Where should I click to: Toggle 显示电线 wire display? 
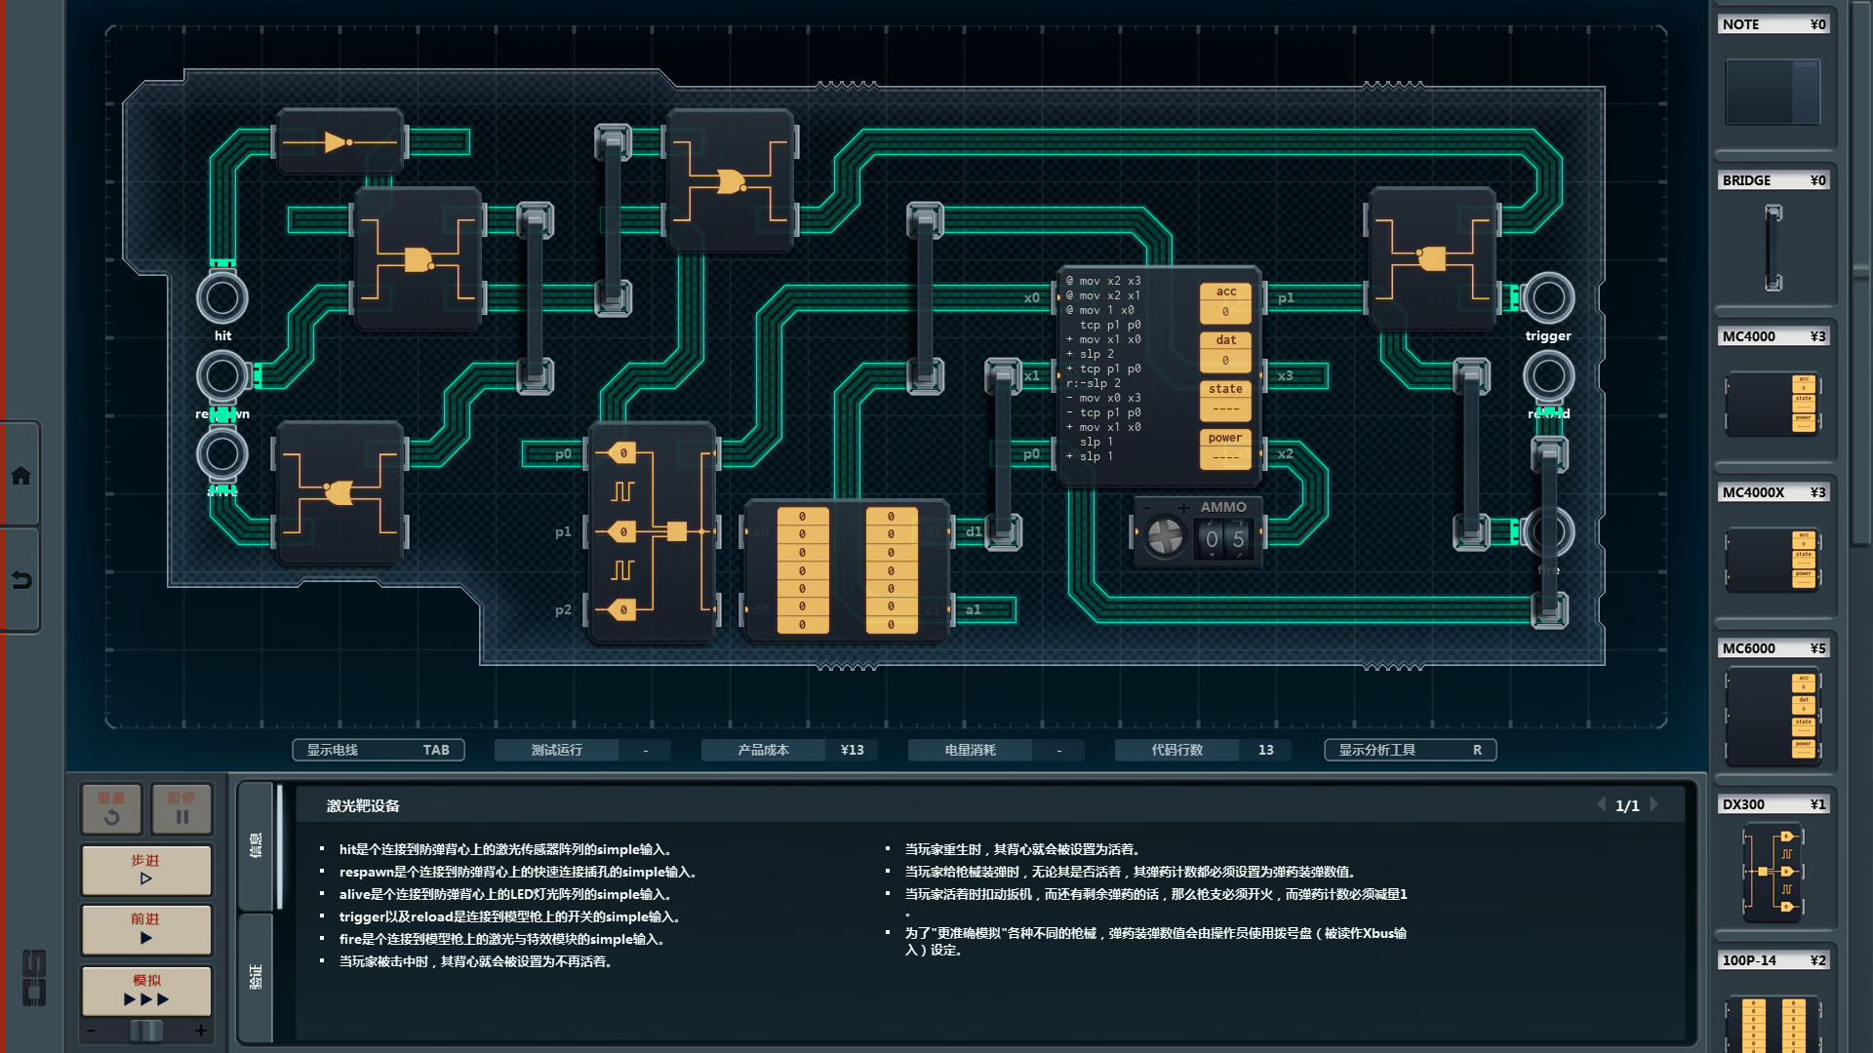(378, 750)
